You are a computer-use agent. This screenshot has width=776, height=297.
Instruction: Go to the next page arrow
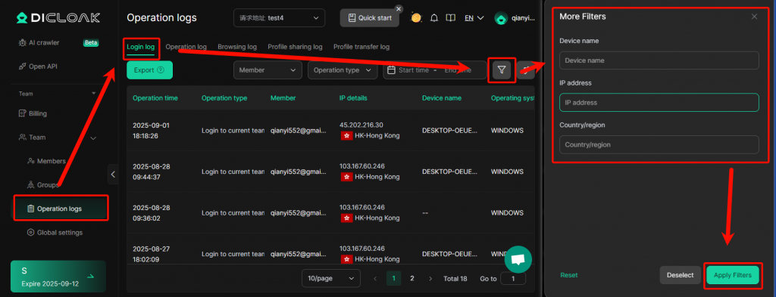coord(430,279)
